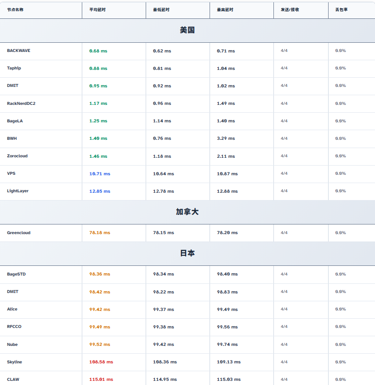Select the BACKWAVE node name
This screenshot has width=375, height=385.
pos(18,51)
